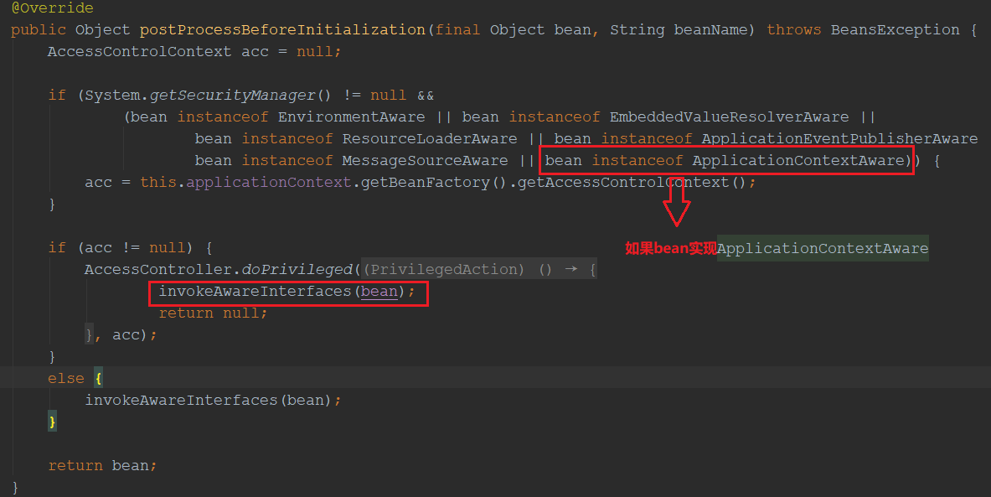Click the applicationContext field reference
Viewport: 991px width, 497px height.
(x=269, y=182)
